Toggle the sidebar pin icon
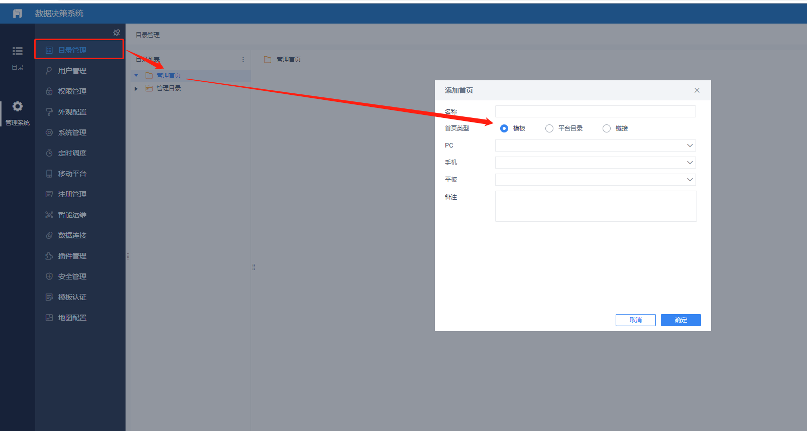The height and width of the screenshot is (431, 807). (117, 33)
